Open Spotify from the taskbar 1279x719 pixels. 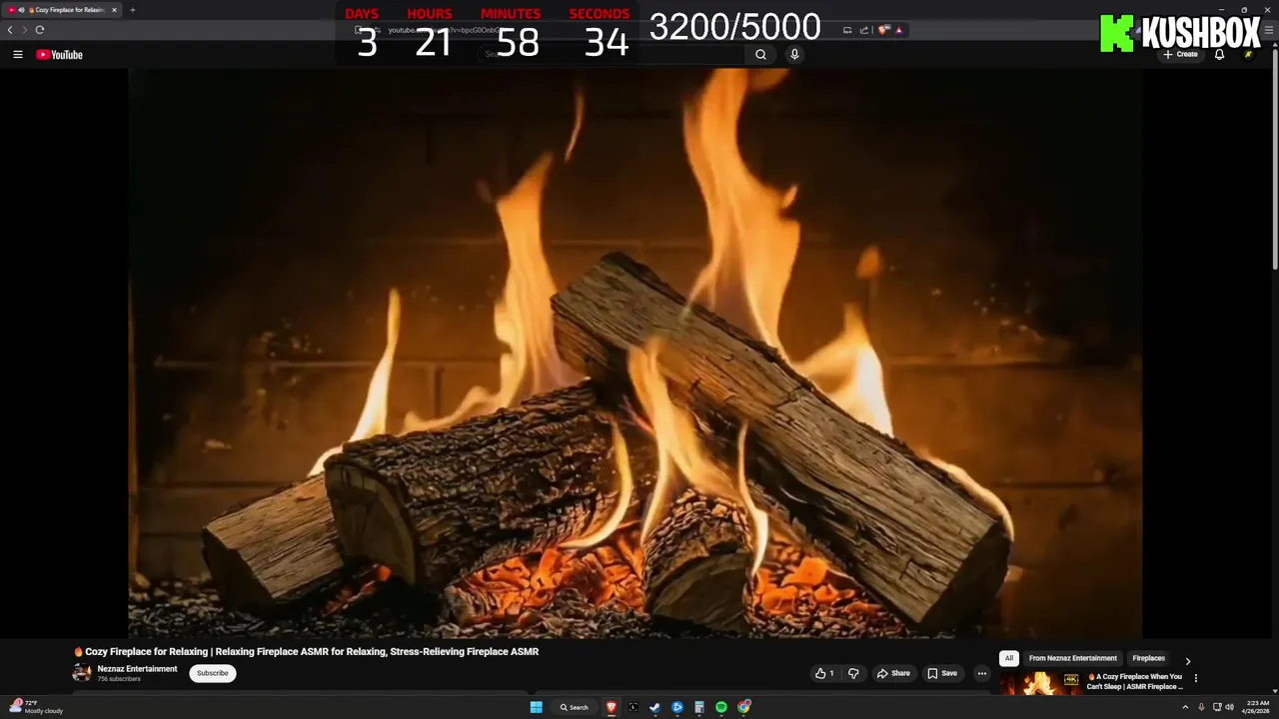(x=721, y=707)
